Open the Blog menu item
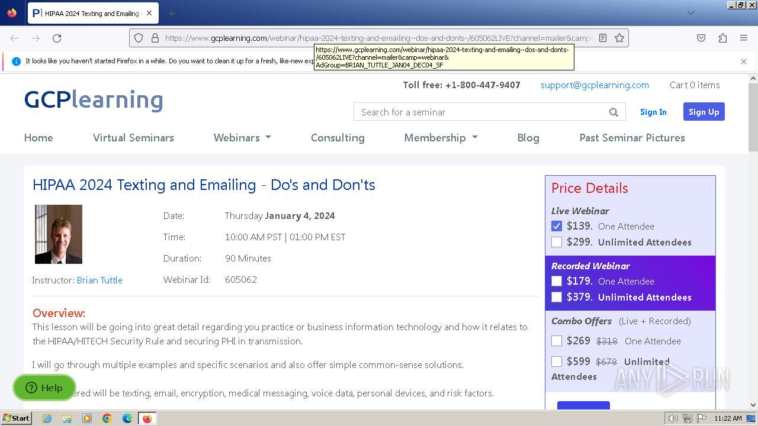 pyautogui.click(x=528, y=137)
